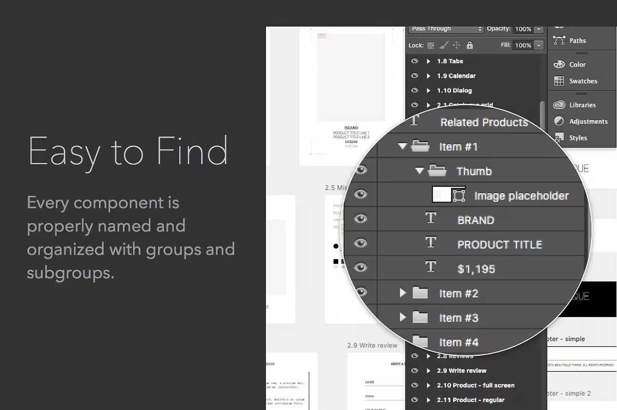
Task: Click the Opacity 100% value field
Action: pyautogui.click(x=523, y=29)
